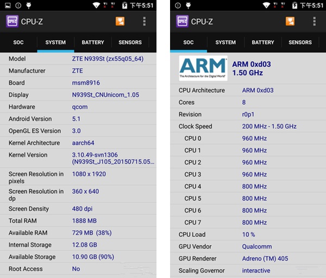Select the CPU 5 row
Viewport: 326px width, 278px height.
click(x=248, y=199)
